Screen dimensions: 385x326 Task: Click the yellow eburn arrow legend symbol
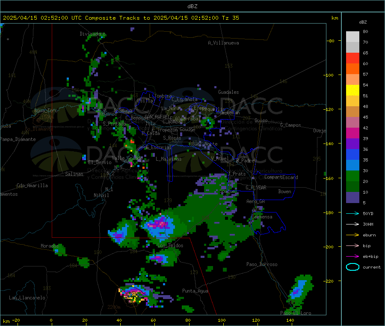point(352,235)
